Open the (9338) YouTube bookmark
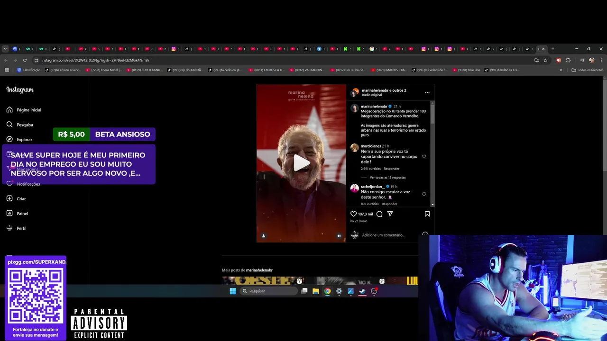The height and width of the screenshot is (341, 607). [466, 70]
